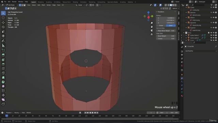Click the pan view hand icon
Screen dimensions: 218x123
pos(152,27)
